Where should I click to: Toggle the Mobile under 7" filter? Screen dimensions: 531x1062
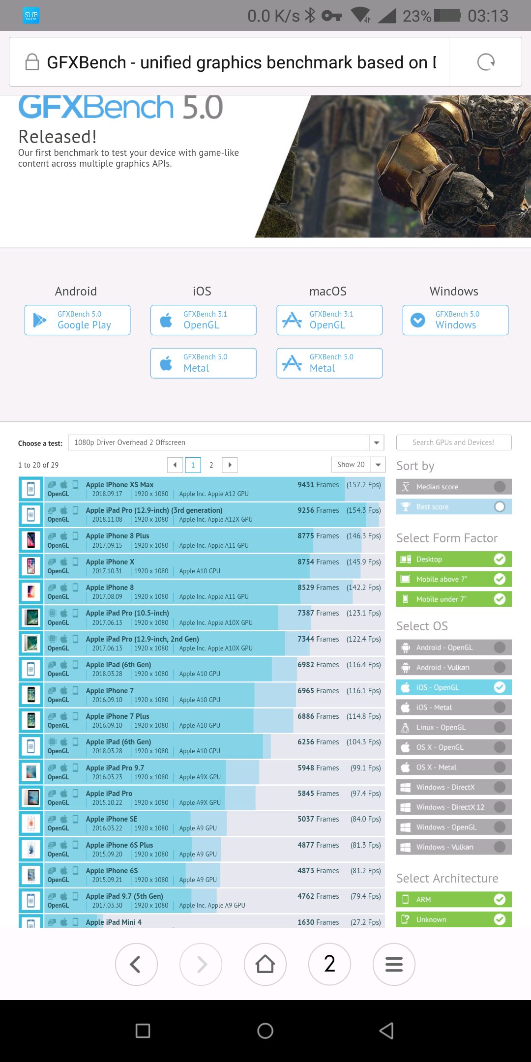tap(454, 599)
